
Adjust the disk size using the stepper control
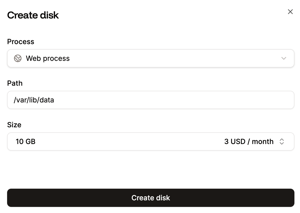[282, 141]
